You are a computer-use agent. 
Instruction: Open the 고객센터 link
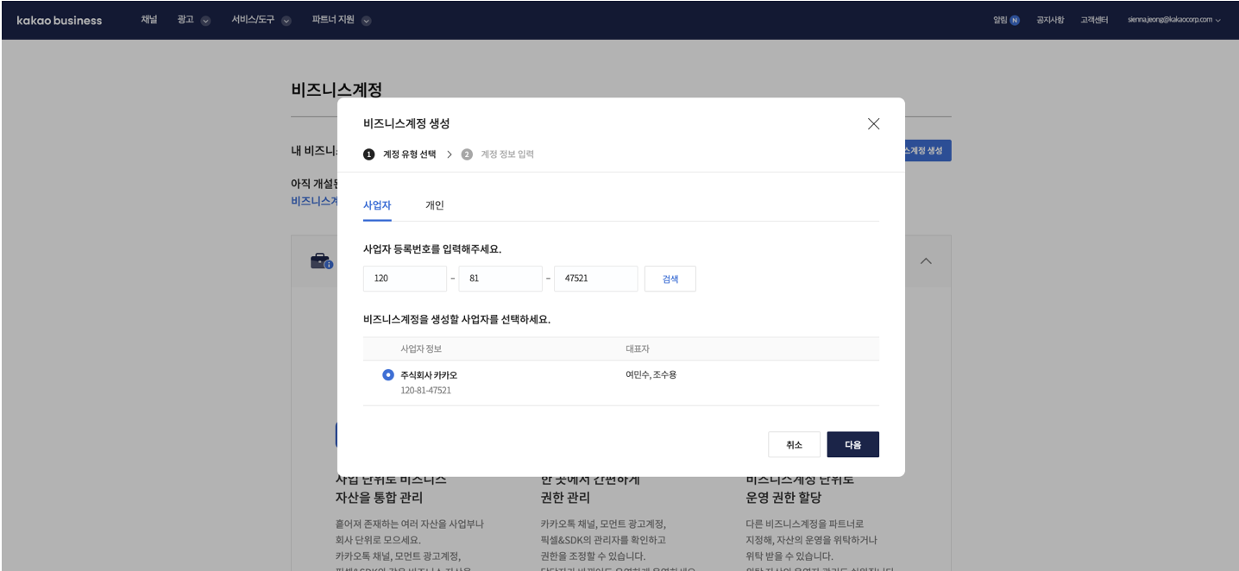point(1094,20)
